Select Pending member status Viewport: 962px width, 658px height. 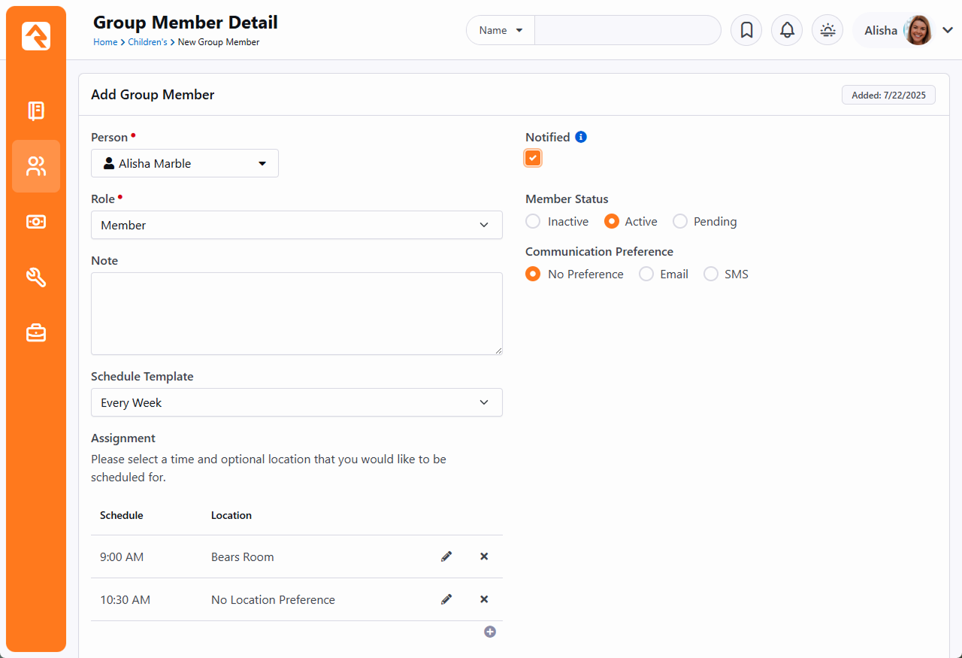point(680,222)
